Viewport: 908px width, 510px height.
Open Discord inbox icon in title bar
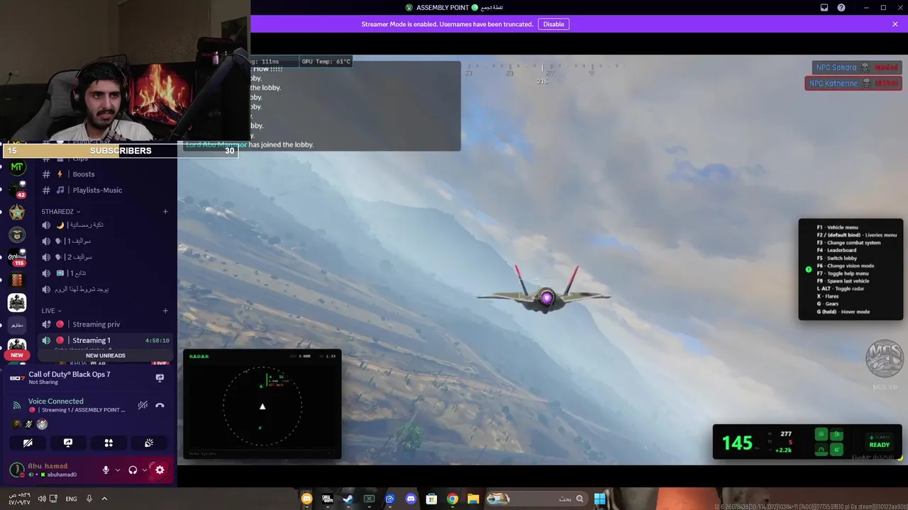tap(824, 8)
